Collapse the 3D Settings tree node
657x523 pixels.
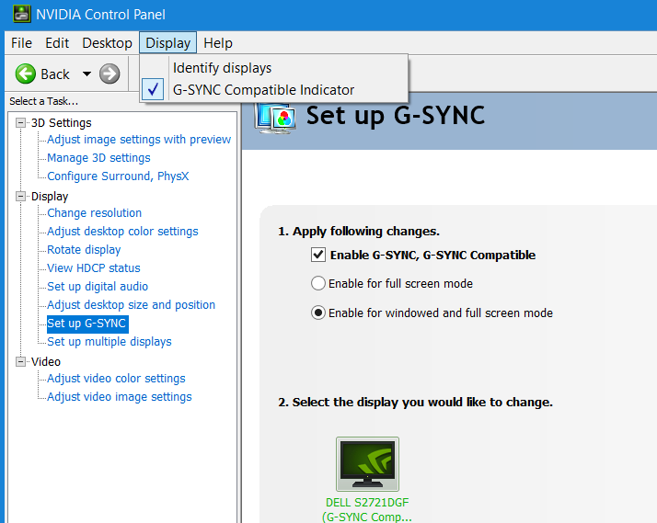pyautogui.click(x=20, y=122)
